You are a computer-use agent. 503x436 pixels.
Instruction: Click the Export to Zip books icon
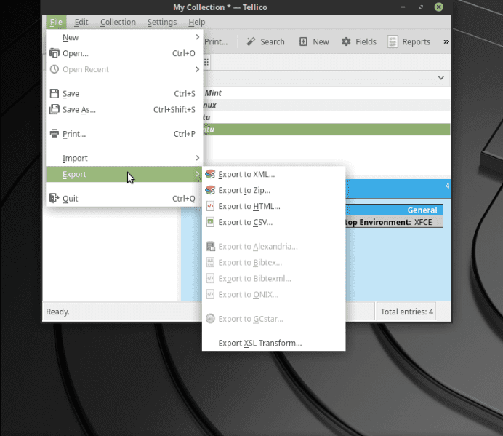[x=210, y=190]
